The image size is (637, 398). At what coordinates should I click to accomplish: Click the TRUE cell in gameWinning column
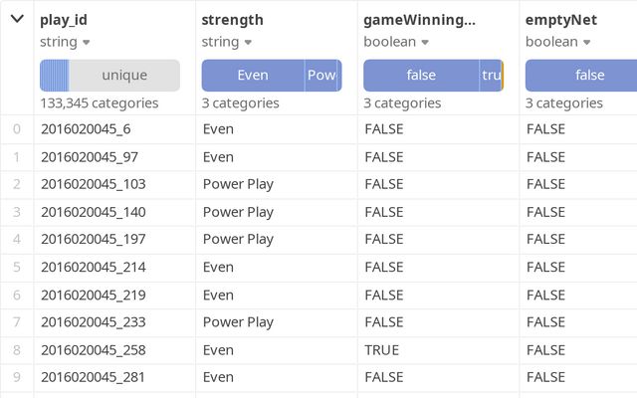382,350
